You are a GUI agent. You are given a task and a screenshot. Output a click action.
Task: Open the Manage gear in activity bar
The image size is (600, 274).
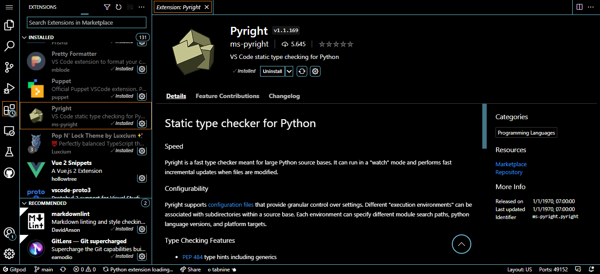tap(9, 254)
